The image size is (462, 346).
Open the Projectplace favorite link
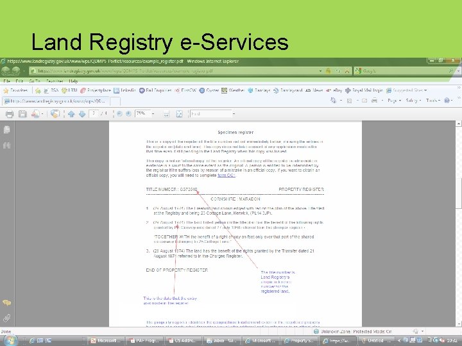pos(96,90)
